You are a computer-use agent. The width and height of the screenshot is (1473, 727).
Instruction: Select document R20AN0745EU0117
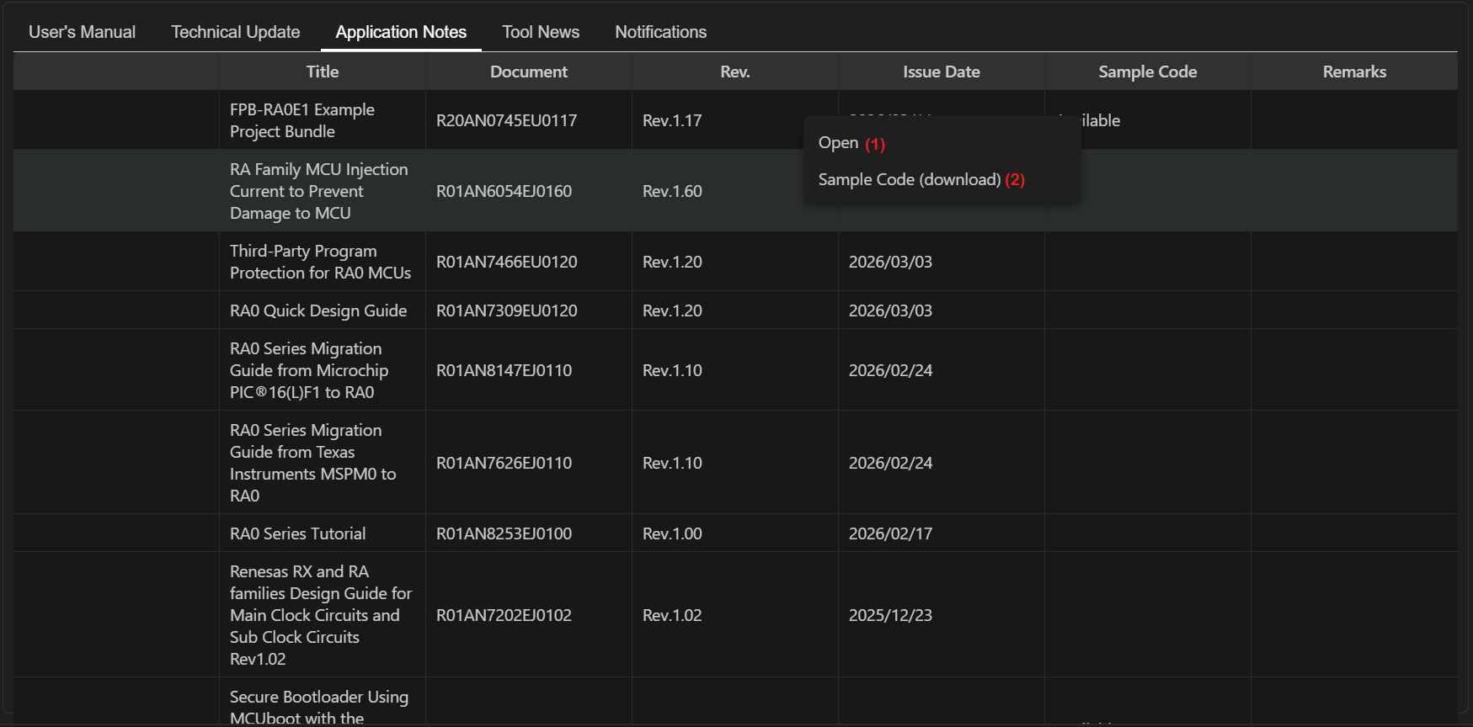coord(506,120)
